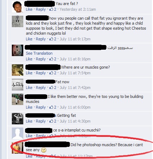Click thumbs-up count icon on 'Yau are fat ?' comment

click(x=51, y=9)
